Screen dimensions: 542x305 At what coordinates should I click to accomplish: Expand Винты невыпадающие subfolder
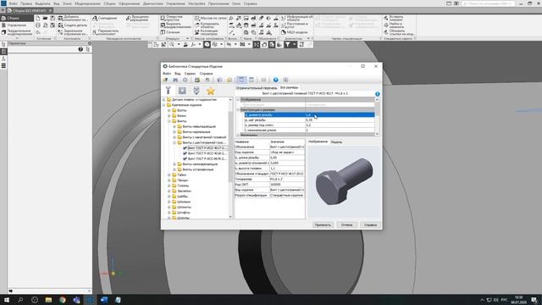(174, 126)
